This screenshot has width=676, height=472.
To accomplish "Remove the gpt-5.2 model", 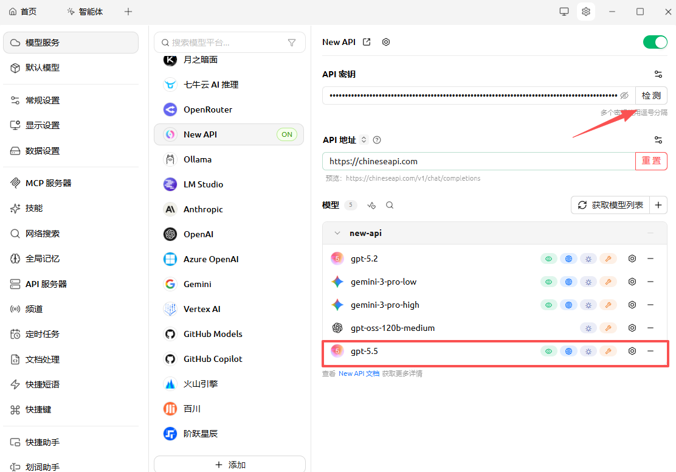I will (x=650, y=259).
